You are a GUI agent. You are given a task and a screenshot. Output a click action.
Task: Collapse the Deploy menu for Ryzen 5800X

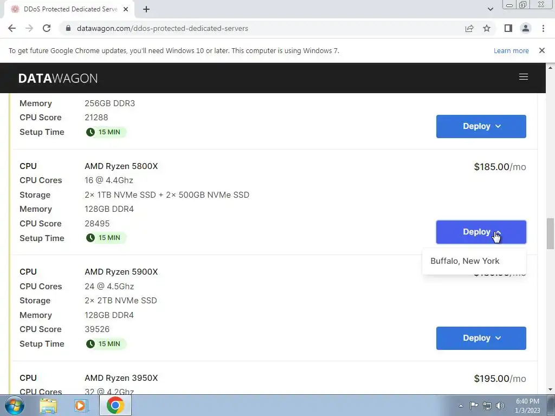click(x=481, y=232)
